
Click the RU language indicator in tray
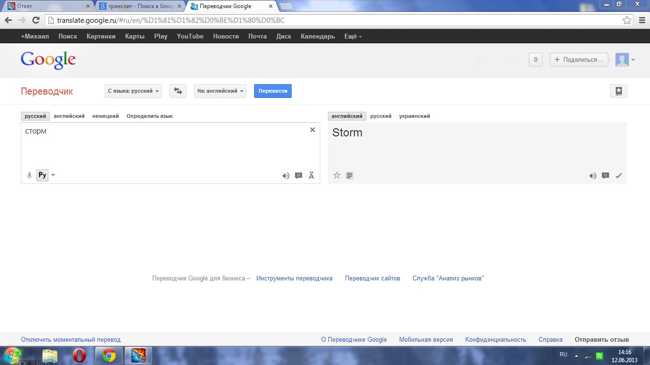click(x=563, y=355)
